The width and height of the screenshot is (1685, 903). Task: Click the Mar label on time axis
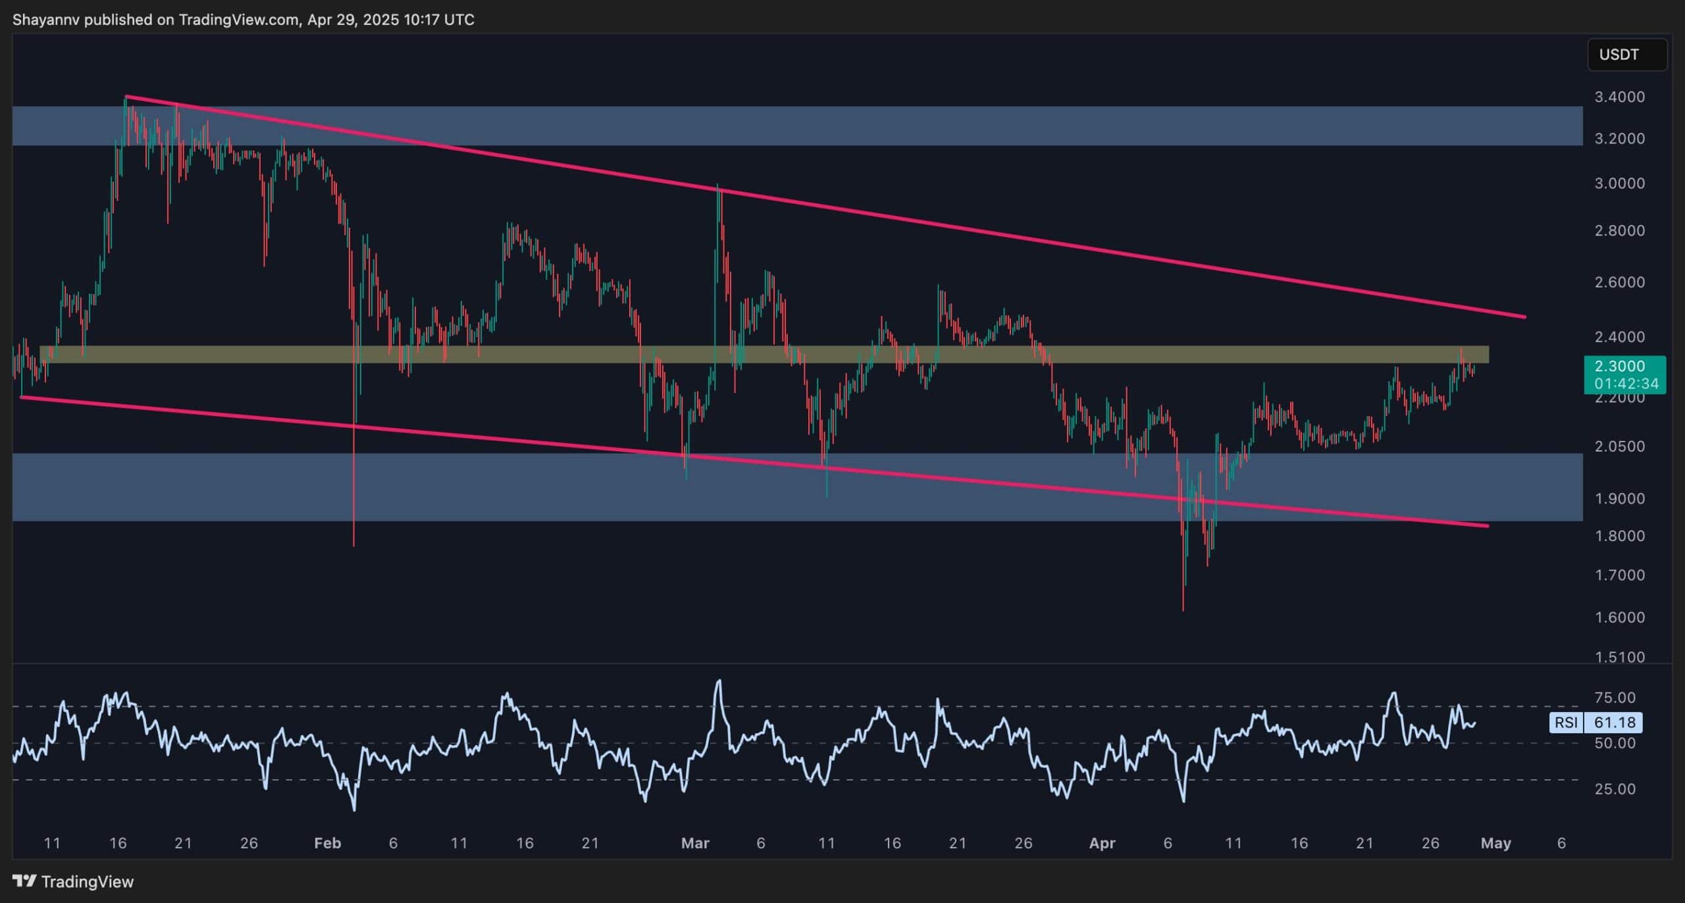tap(695, 843)
